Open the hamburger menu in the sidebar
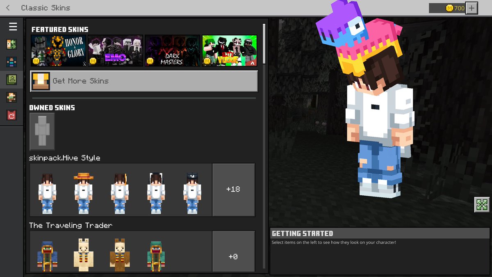This screenshot has width=492, height=277. [x=13, y=27]
